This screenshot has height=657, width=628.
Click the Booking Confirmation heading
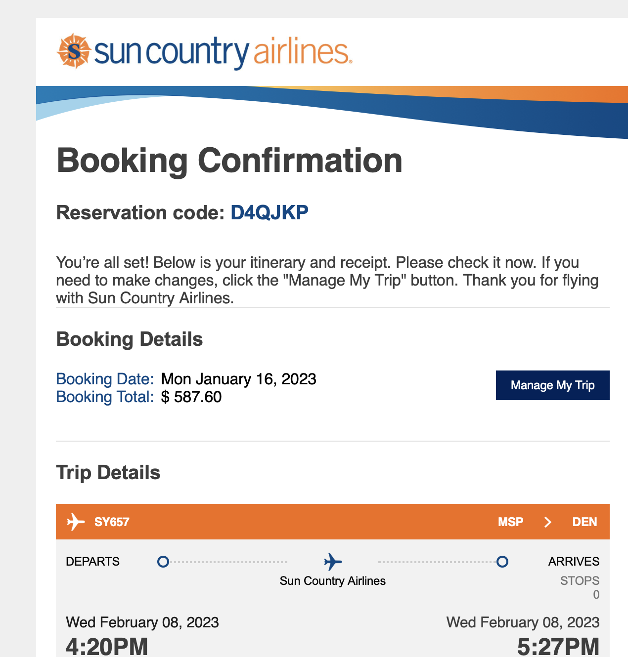(229, 161)
